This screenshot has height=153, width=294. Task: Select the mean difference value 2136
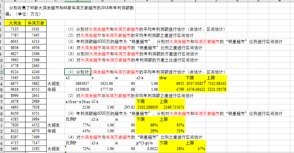pyautogui.click(x=78, y=107)
